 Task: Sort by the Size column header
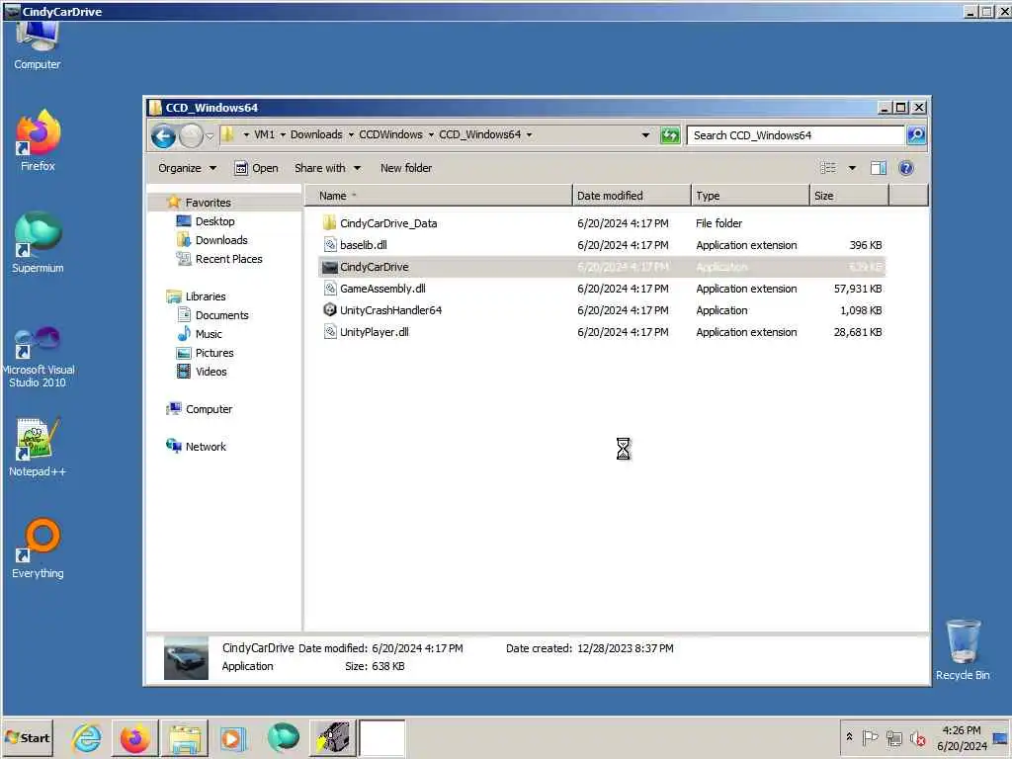click(x=849, y=196)
